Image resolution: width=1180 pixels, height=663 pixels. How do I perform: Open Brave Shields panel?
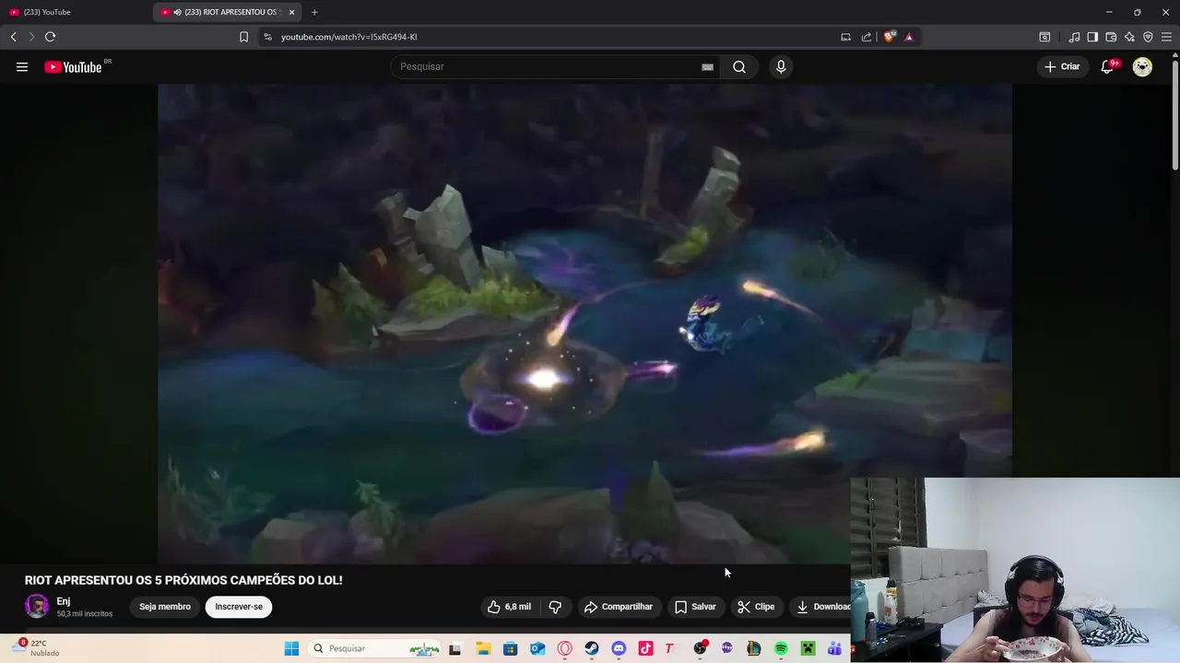click(889, 37)
